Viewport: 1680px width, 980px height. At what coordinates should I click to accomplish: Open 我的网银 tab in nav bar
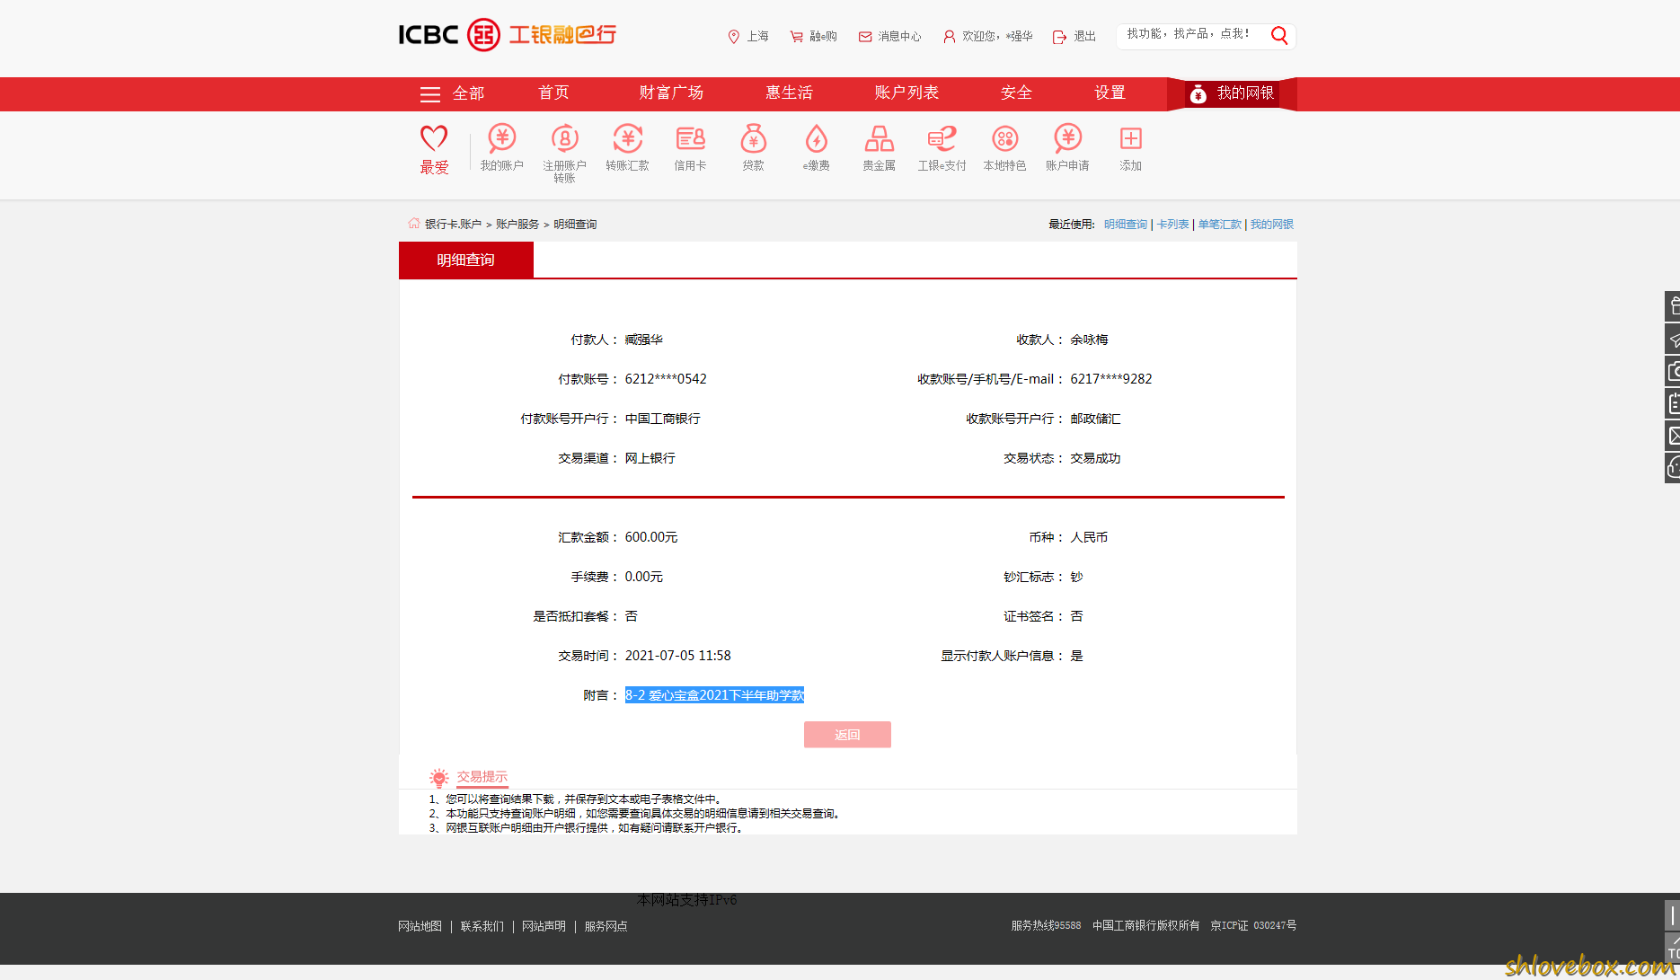coord(1232,93)
